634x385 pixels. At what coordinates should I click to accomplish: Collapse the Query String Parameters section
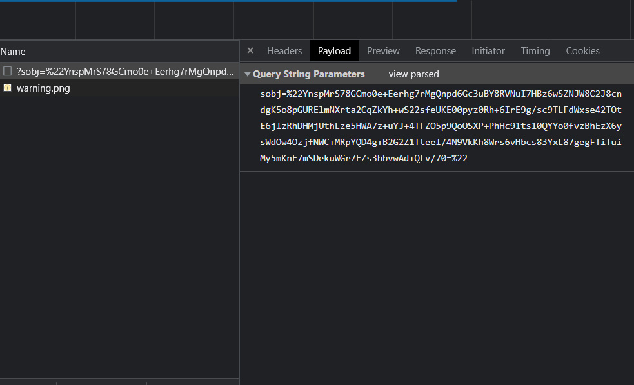(x=248, y=74)
